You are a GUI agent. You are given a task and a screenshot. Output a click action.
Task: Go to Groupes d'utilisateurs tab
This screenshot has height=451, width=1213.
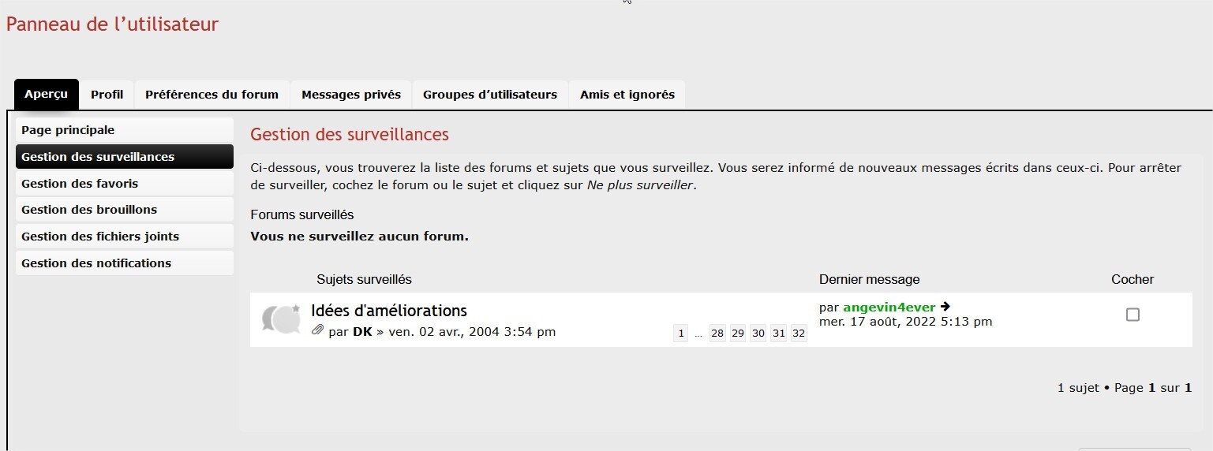tap(490, 95)
